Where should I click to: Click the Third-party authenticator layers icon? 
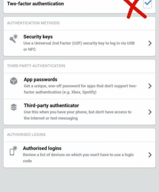(14, 107)
